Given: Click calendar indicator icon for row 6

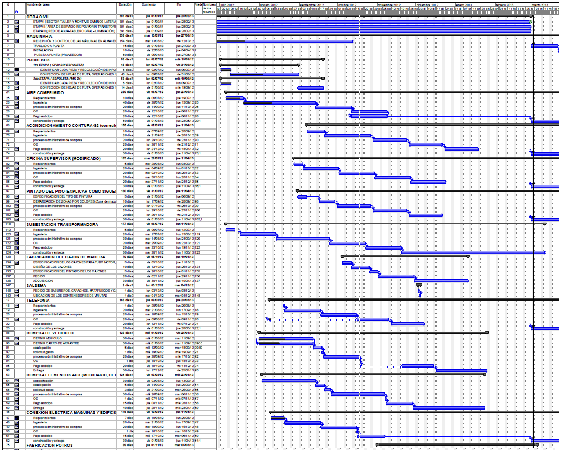Looking at the screenshot, I should (17, 41).
